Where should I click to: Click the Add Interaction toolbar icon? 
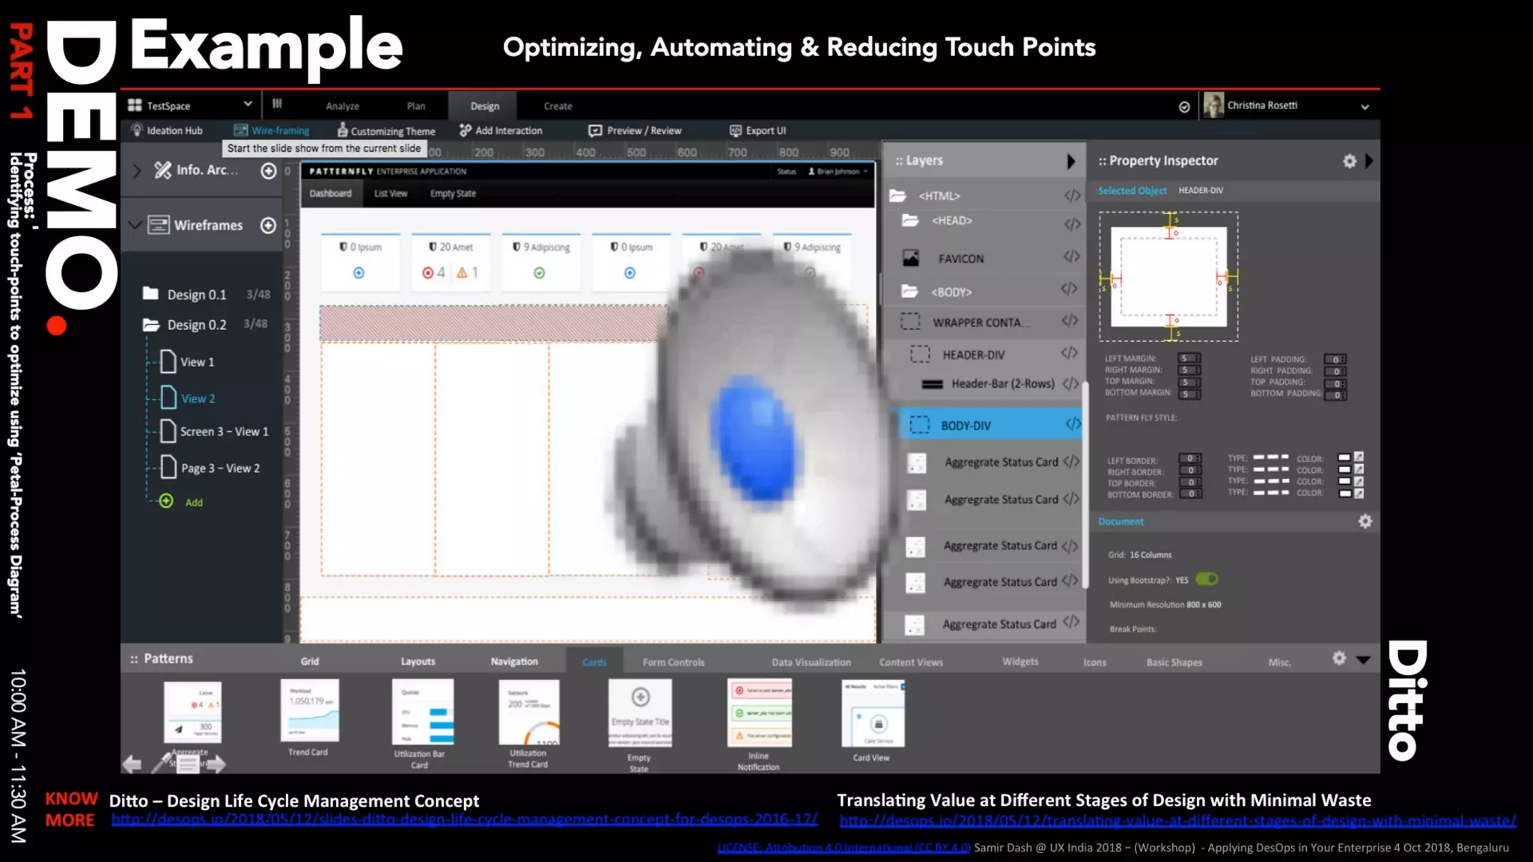pos(465,130)
